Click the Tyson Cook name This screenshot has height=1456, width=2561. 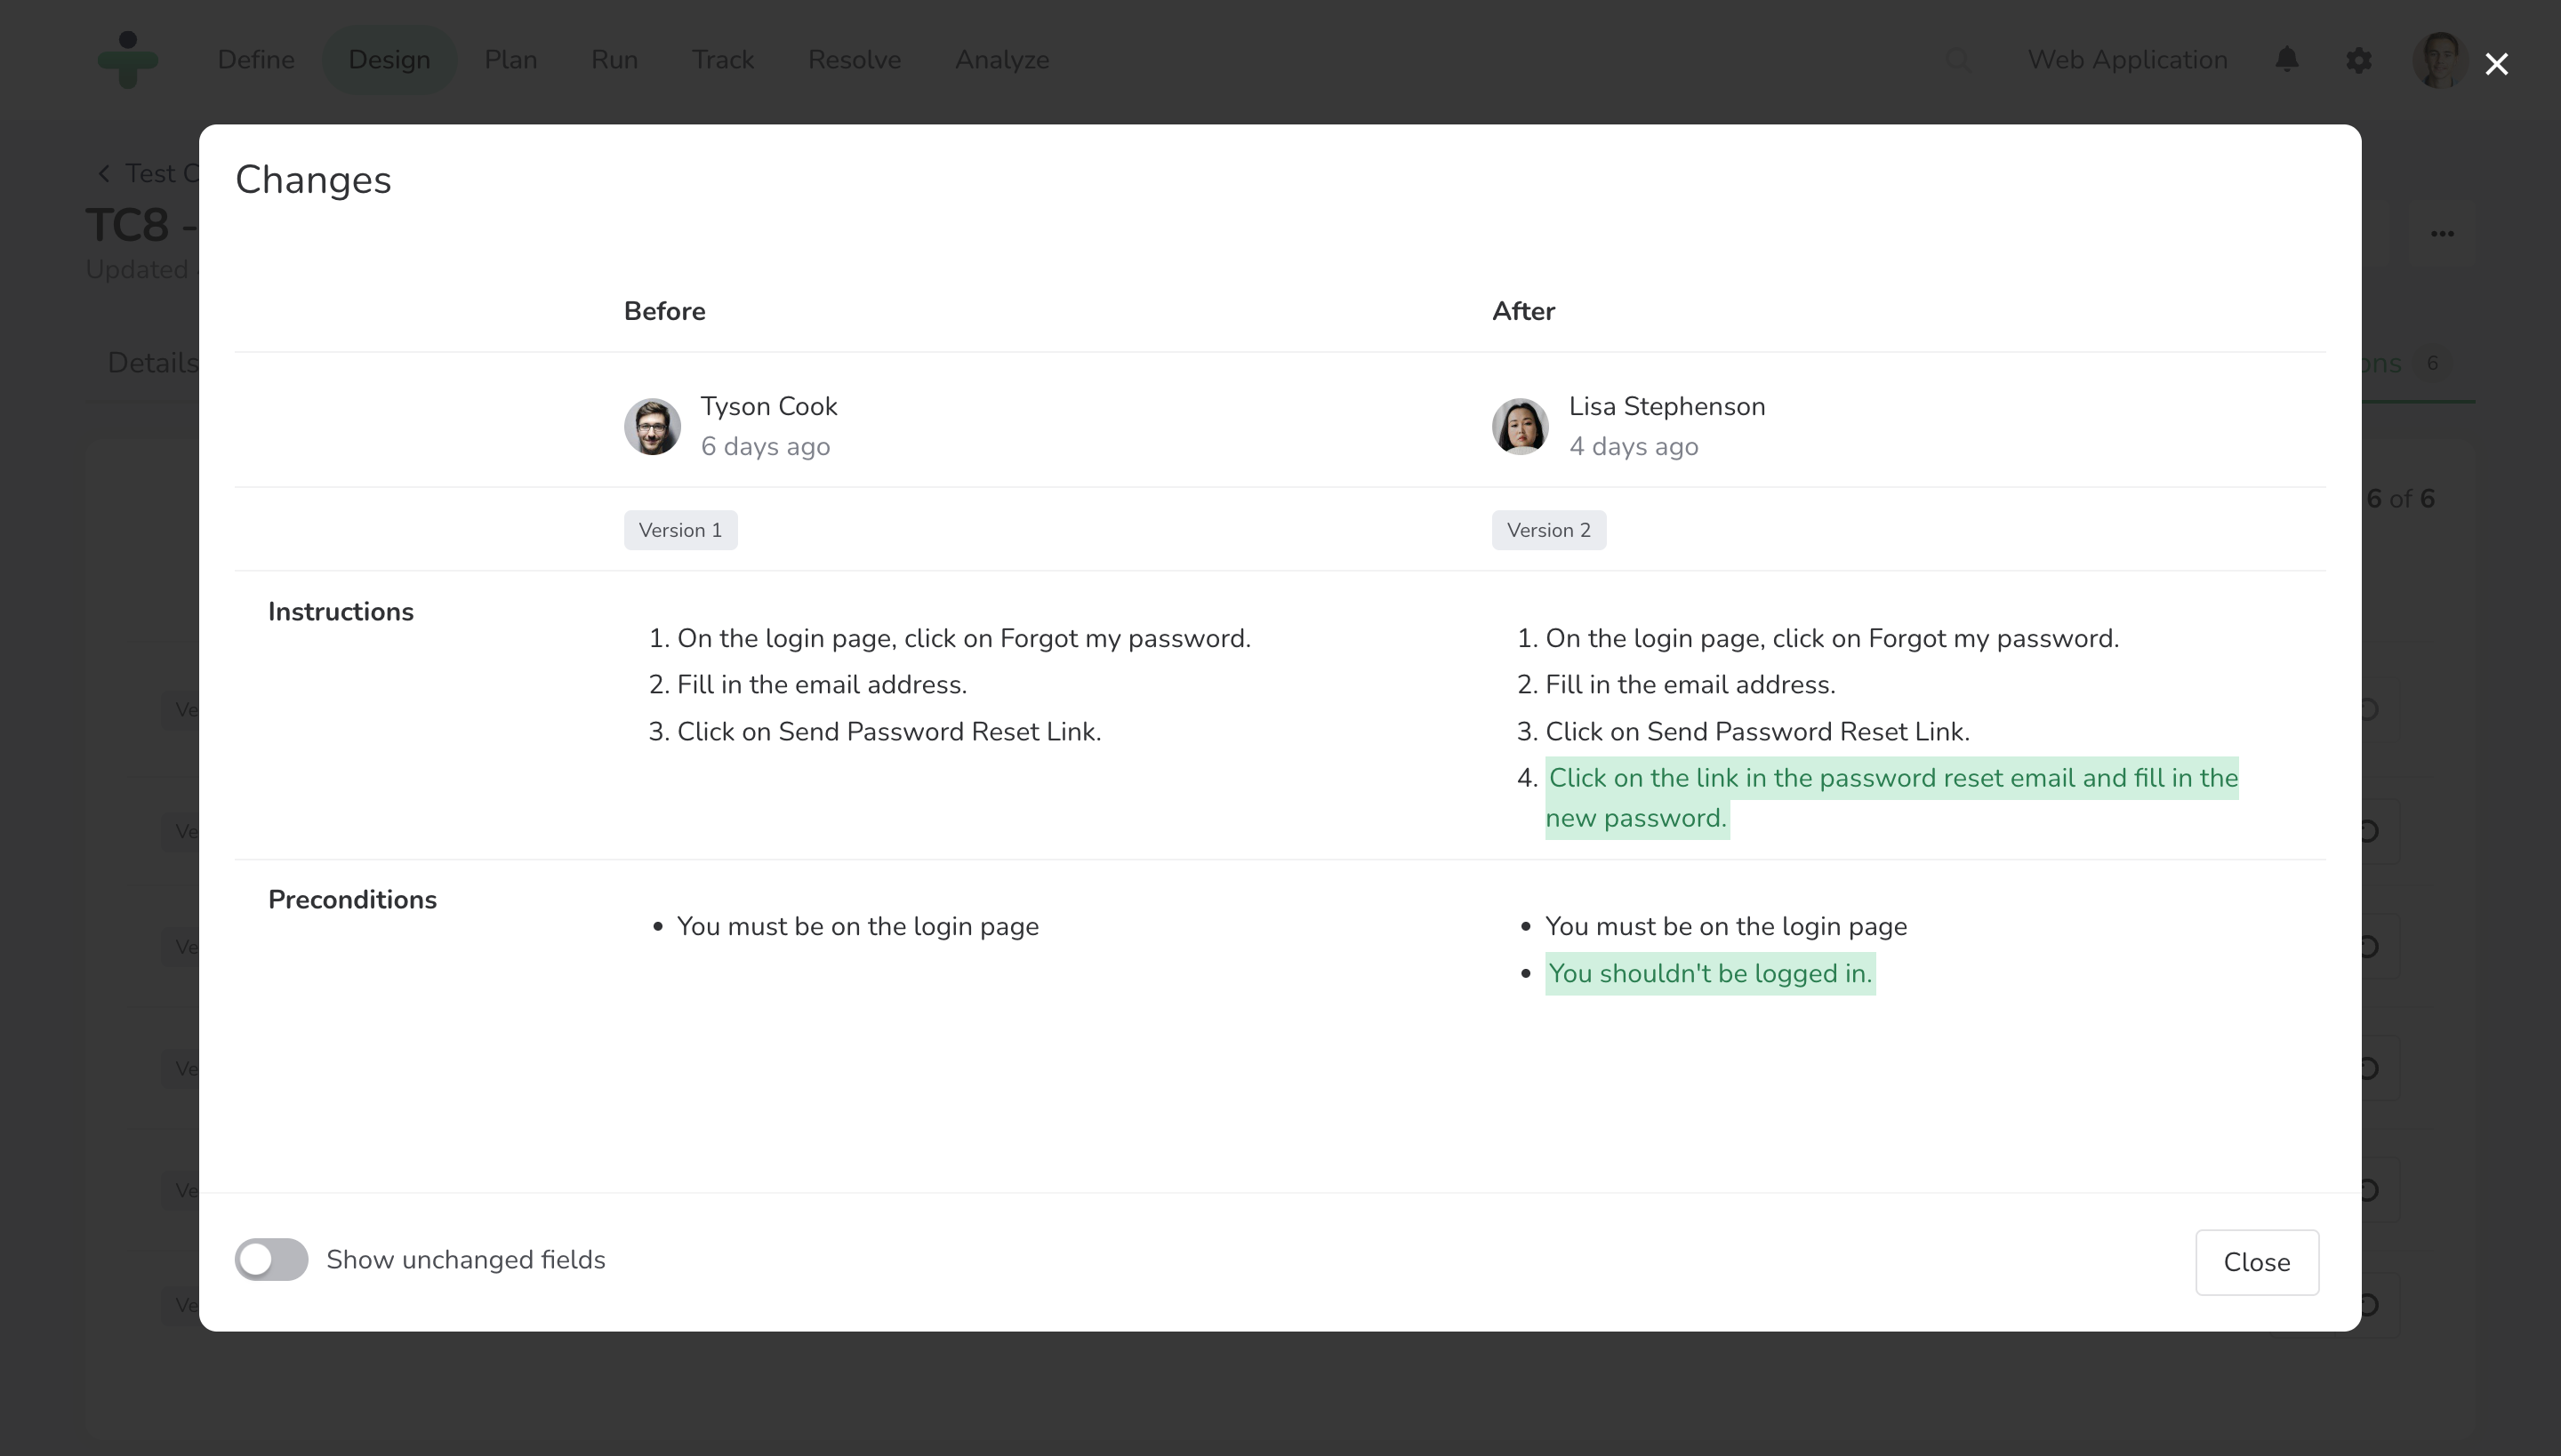tap(768, 407)
